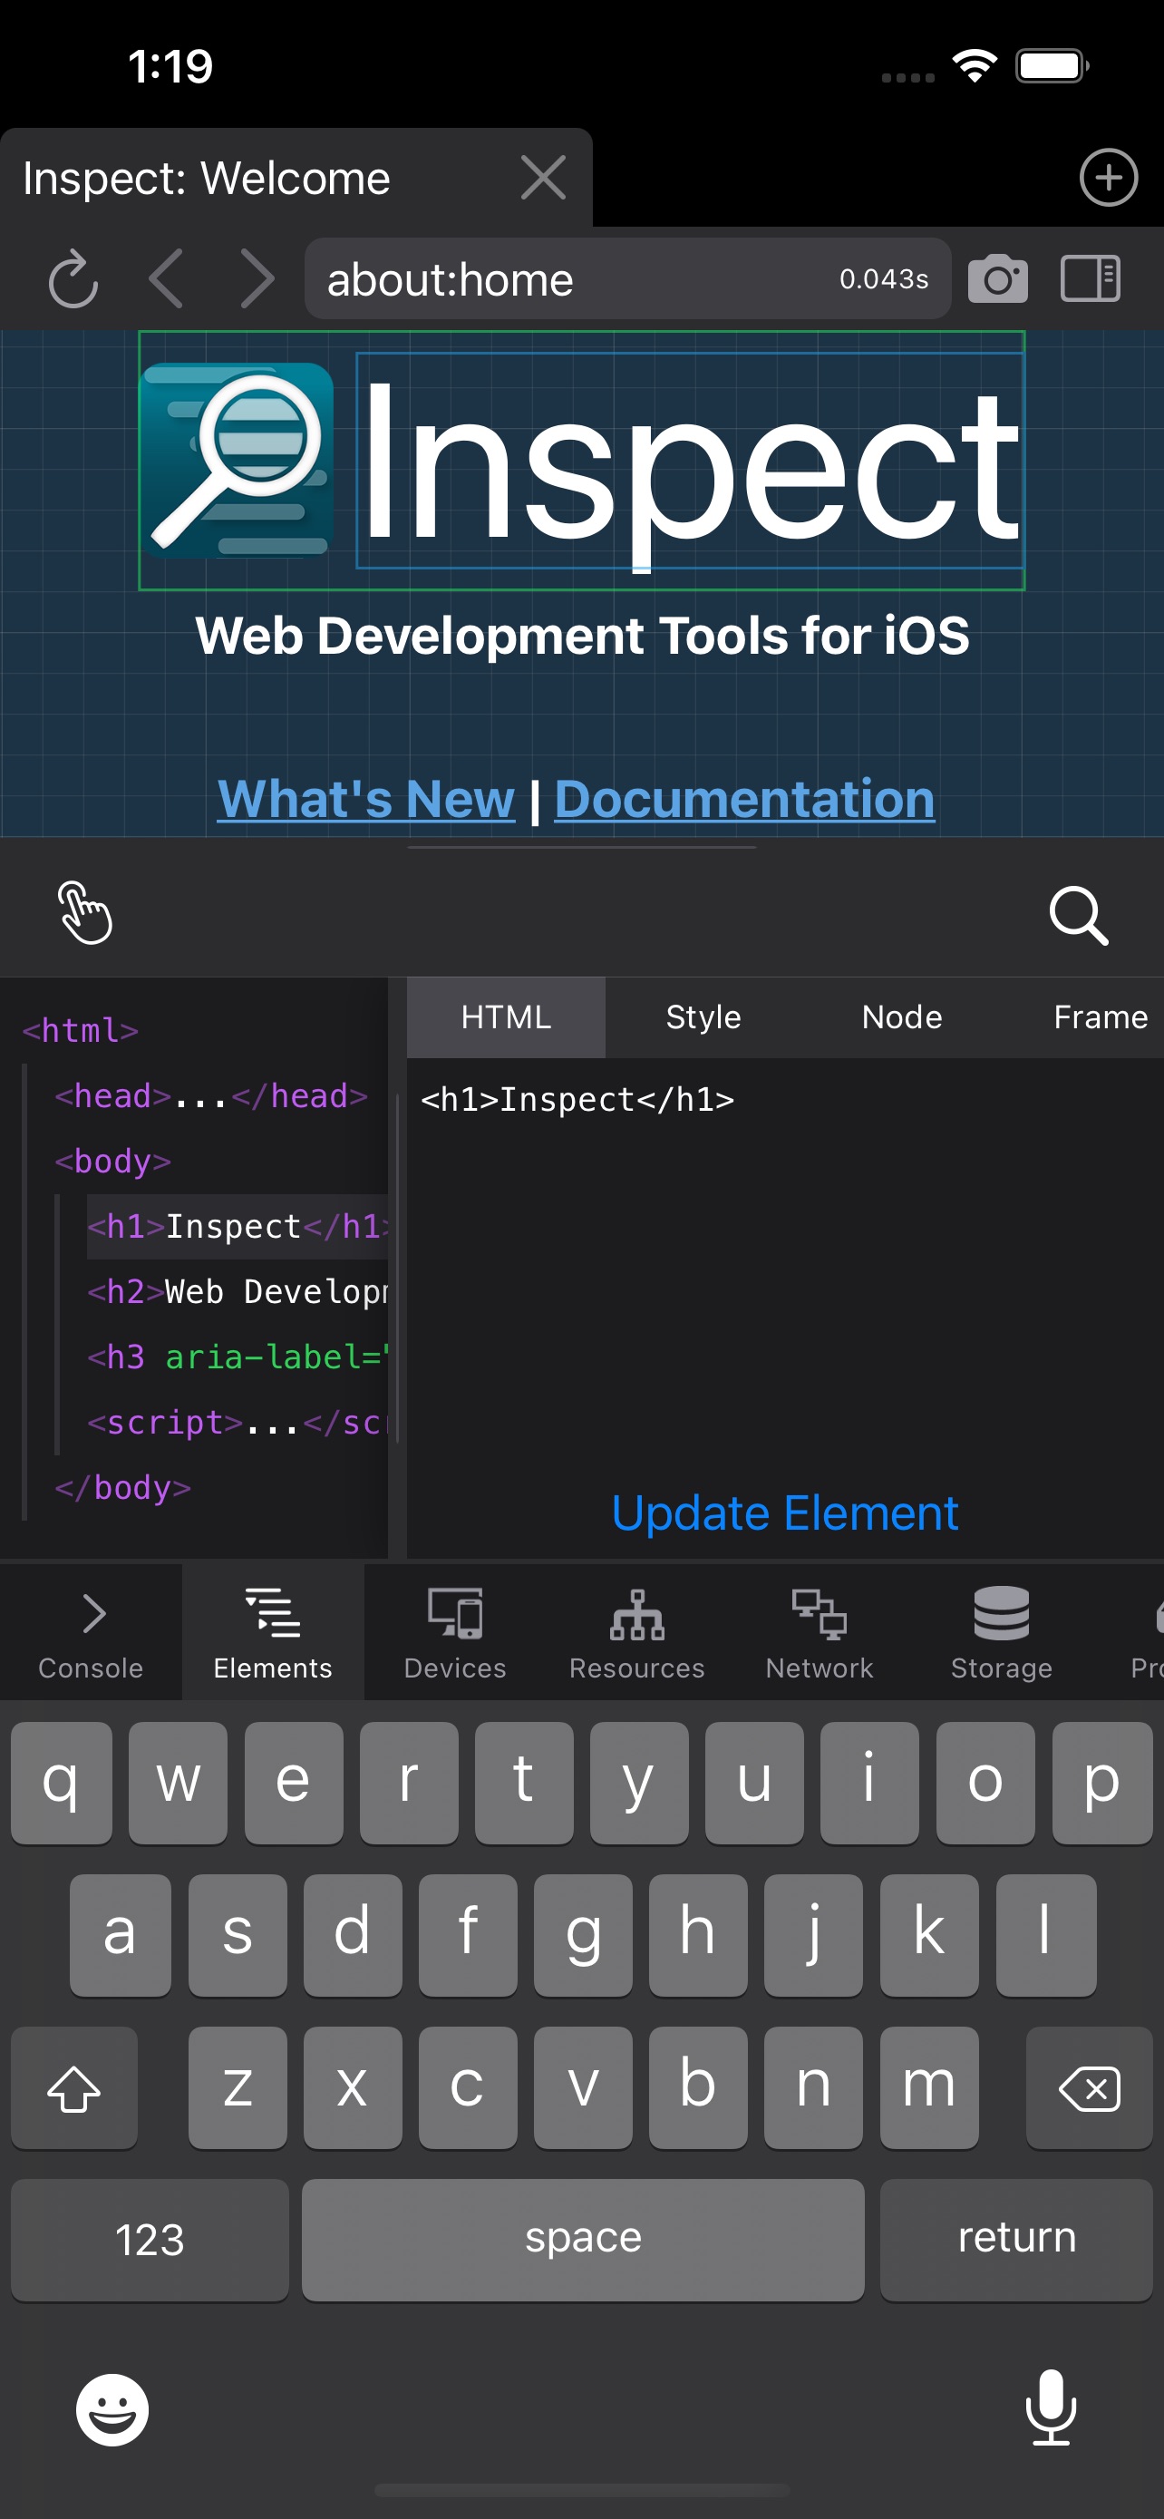Screen dimensions: 1164x2519
Task: Tap the Web Development Tools for iOS heading
Action: (583, 636)
